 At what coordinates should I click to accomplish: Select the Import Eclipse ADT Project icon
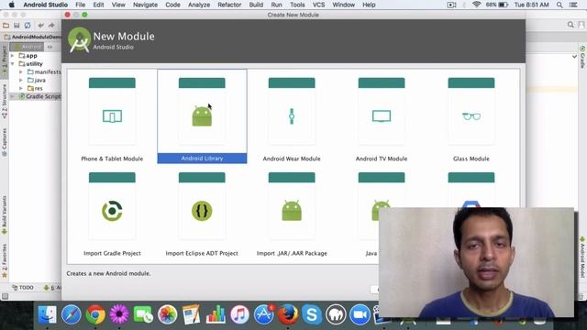(202, 211)
